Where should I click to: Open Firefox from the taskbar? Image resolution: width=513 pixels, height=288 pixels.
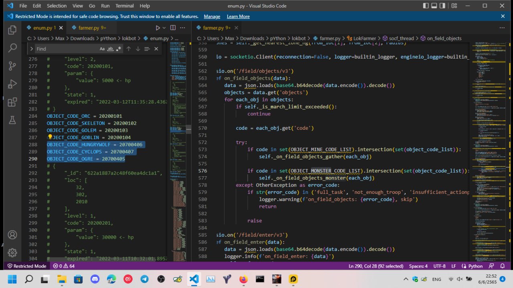243,279
